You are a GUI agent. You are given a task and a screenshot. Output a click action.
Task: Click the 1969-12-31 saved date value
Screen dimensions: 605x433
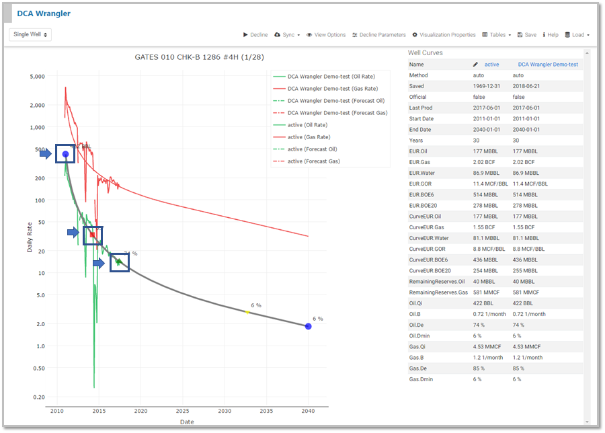[x=487, y=86]
